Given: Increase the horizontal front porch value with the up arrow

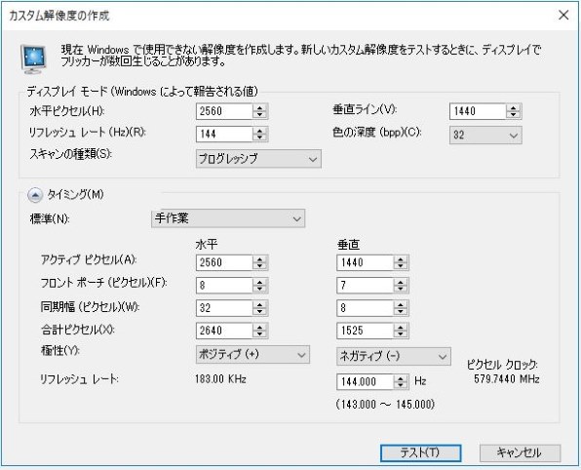Looking at the screenshot, I should pyautogui.click(x=259, y=282).
